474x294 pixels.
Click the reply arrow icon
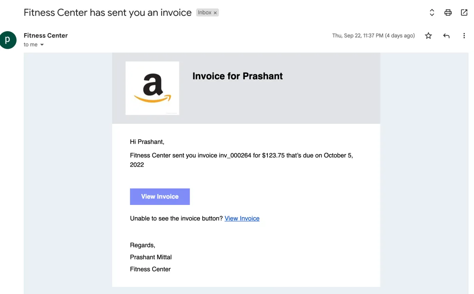click(x=446, y=36)
